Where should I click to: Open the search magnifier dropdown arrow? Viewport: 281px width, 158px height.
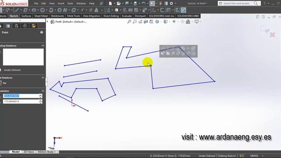(259, 4)
